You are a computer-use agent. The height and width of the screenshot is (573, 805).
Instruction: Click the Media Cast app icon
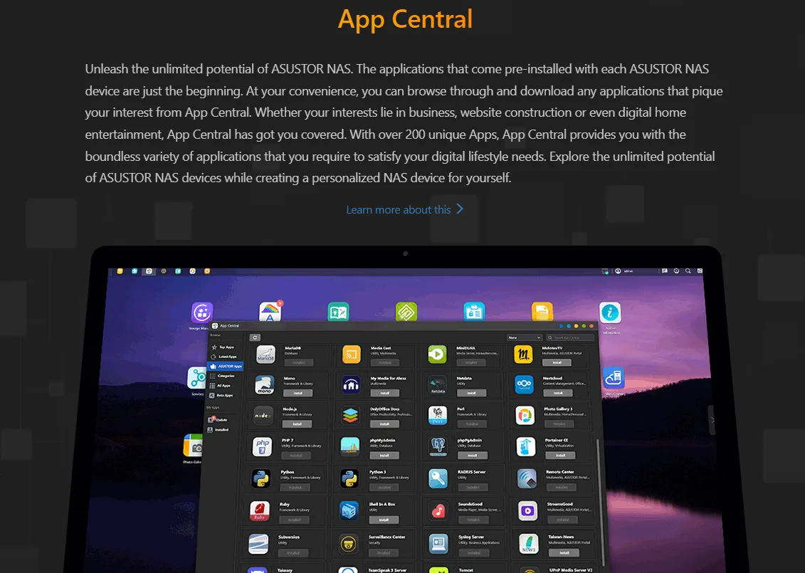click(x=352, y=354)
